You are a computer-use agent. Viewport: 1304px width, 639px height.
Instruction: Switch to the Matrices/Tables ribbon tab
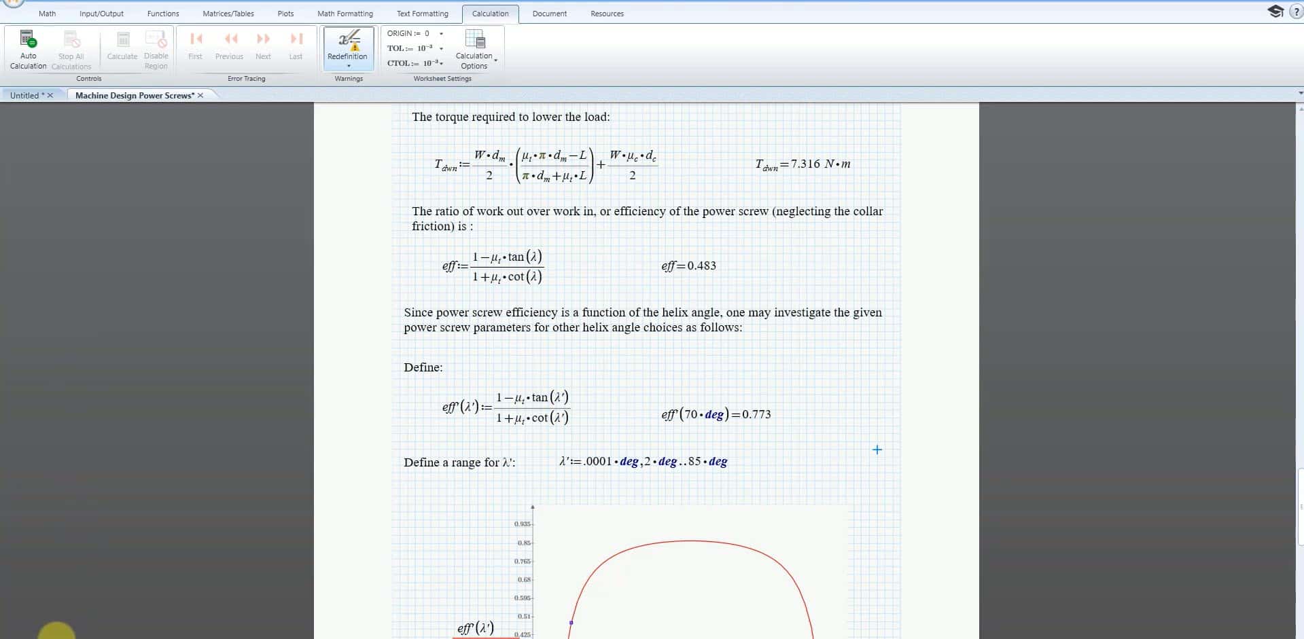coord(228,14)
